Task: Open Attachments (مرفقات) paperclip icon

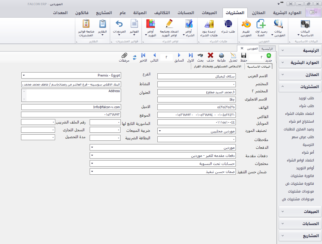Action: [124, 56]
